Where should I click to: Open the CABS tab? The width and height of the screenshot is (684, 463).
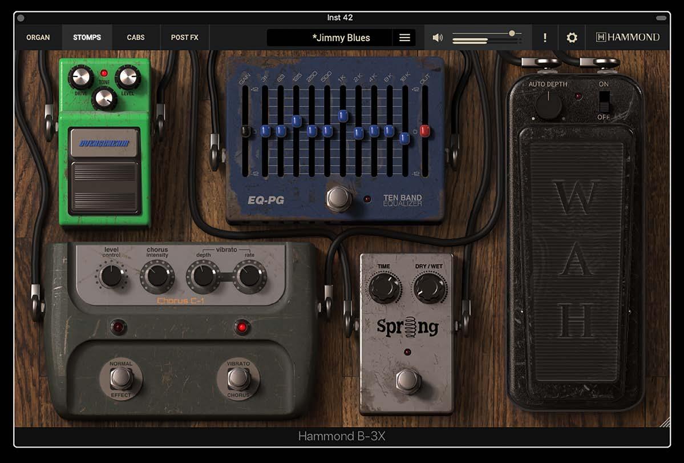pyautogui.click(x=136, y=38)
